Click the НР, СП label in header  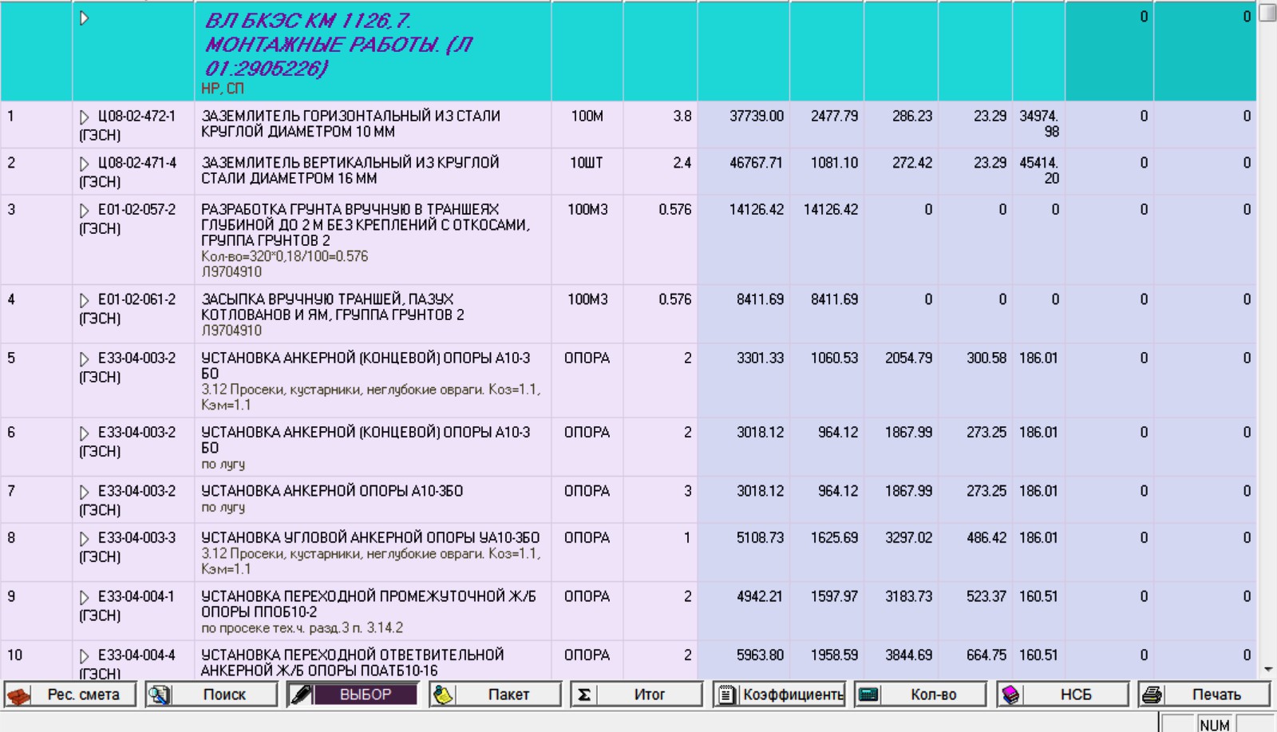click(223, 89)
